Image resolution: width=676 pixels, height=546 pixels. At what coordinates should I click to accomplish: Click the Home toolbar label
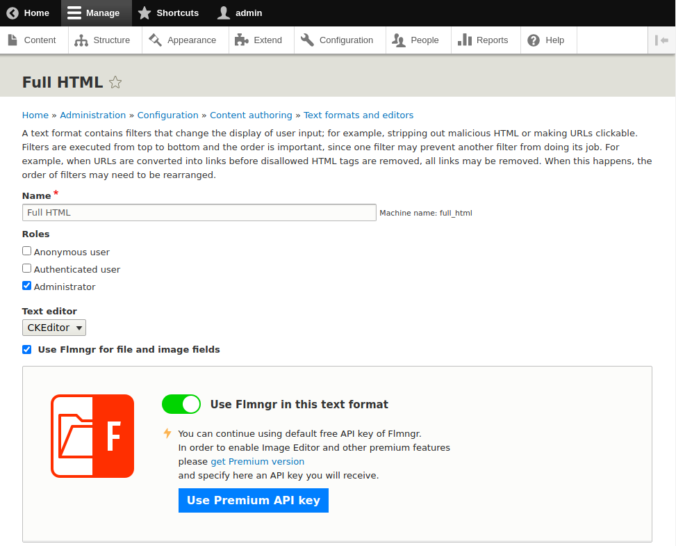coord(37,13)
